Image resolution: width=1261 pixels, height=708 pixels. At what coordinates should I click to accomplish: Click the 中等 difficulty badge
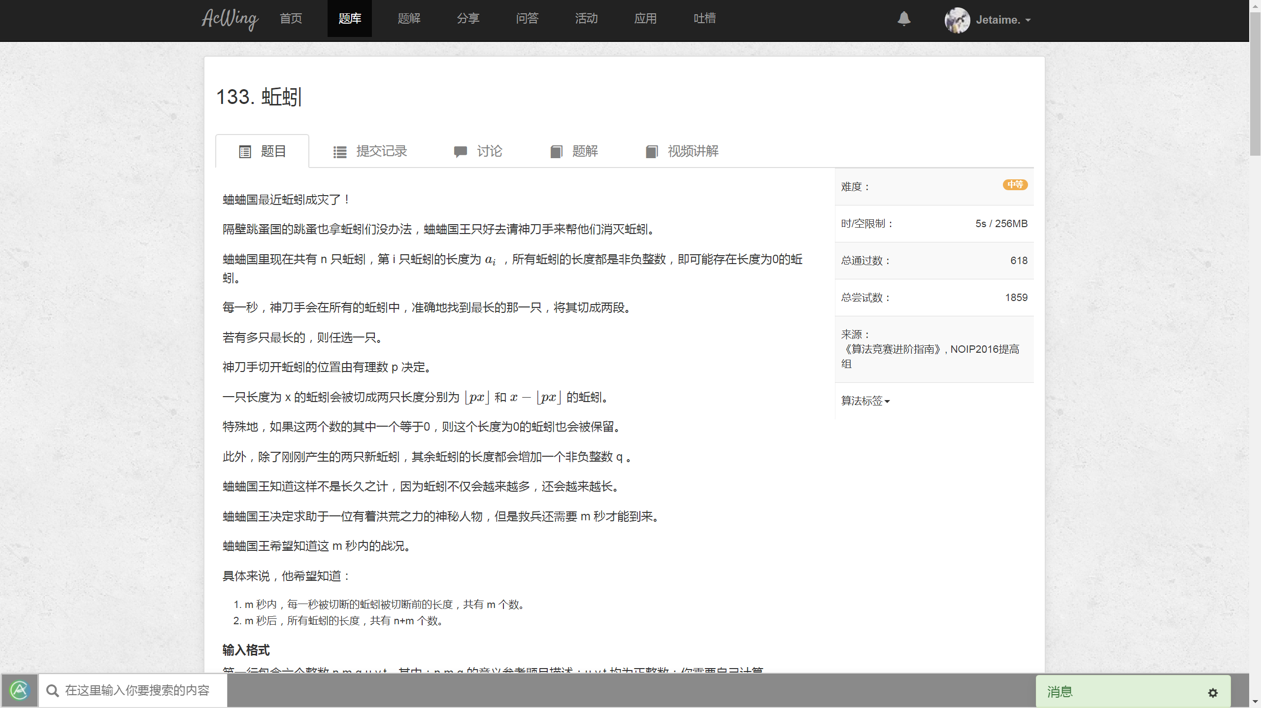1015,185
